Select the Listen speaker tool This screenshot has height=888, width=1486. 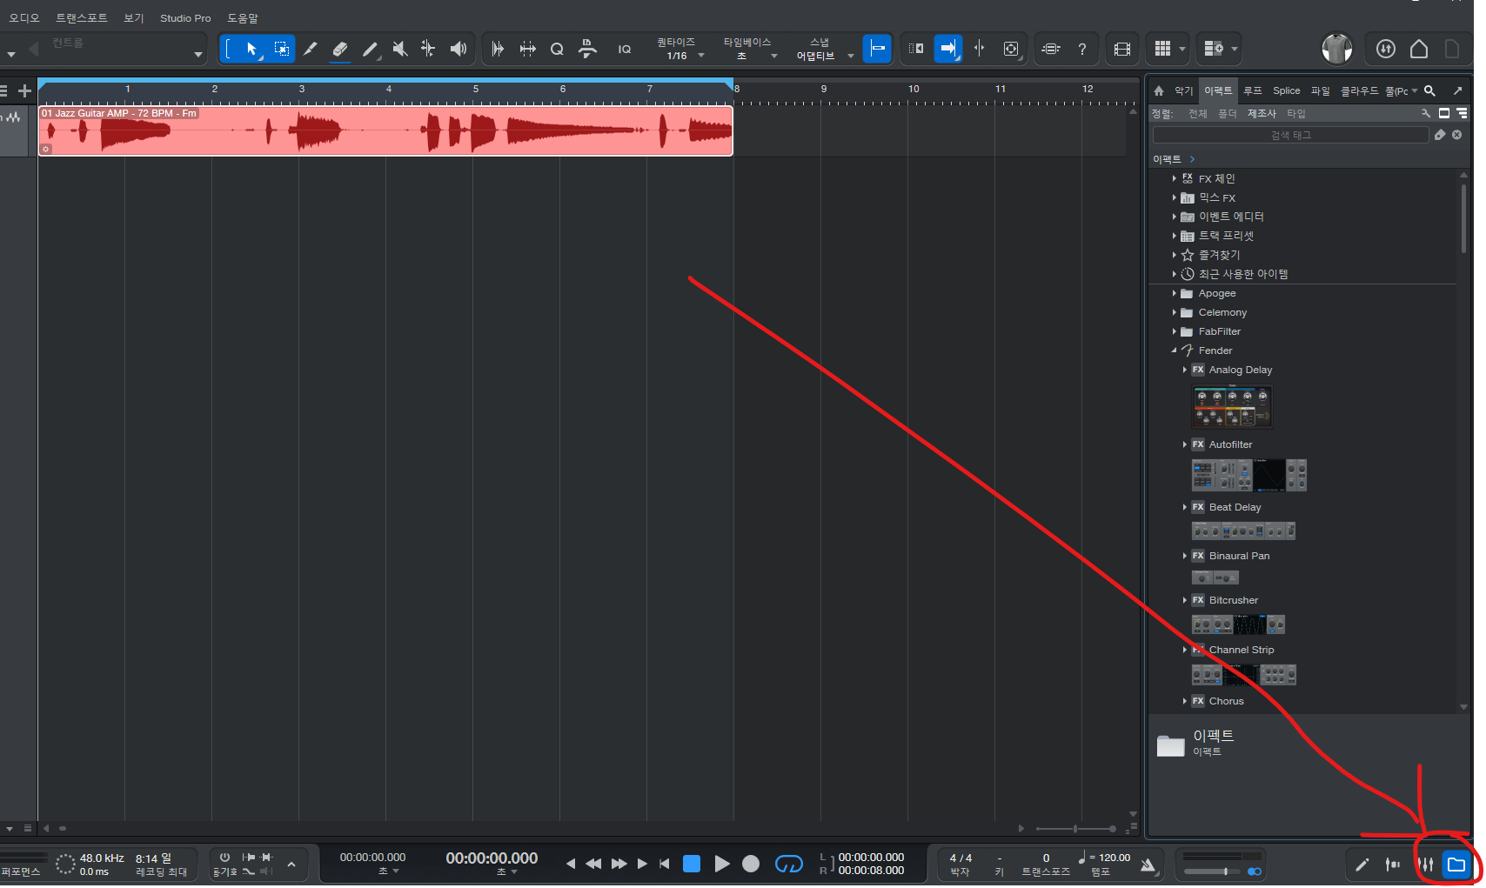pos(458,49)
